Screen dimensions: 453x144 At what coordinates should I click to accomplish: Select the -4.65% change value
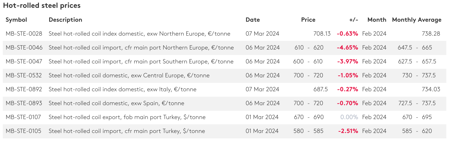(x=347, y=48)
